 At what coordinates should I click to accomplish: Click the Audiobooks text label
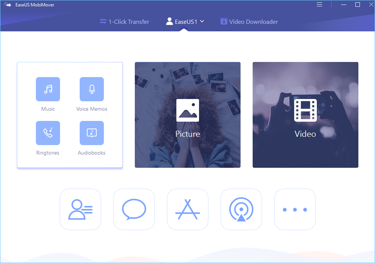point(92,153)
